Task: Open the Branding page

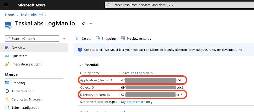Action: (18, 83)
